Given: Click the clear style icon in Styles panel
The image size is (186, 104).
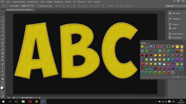Looking at the screenshot, I should [x=174, y=77].
